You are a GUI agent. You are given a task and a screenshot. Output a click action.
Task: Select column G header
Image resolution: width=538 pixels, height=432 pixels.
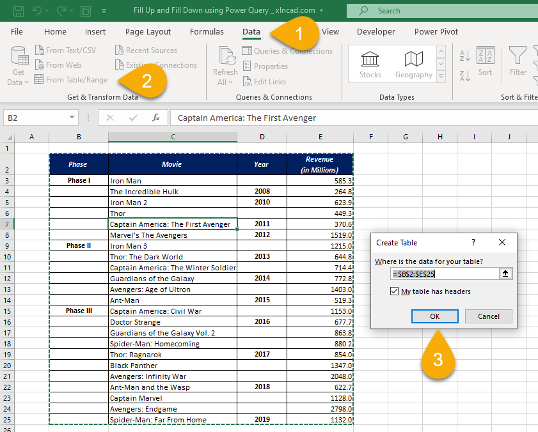pyautogui.click(x=406, y=137)
